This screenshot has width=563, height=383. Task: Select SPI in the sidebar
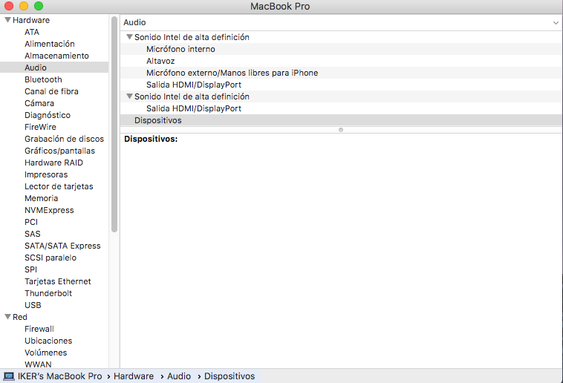[x=30, y=269]
